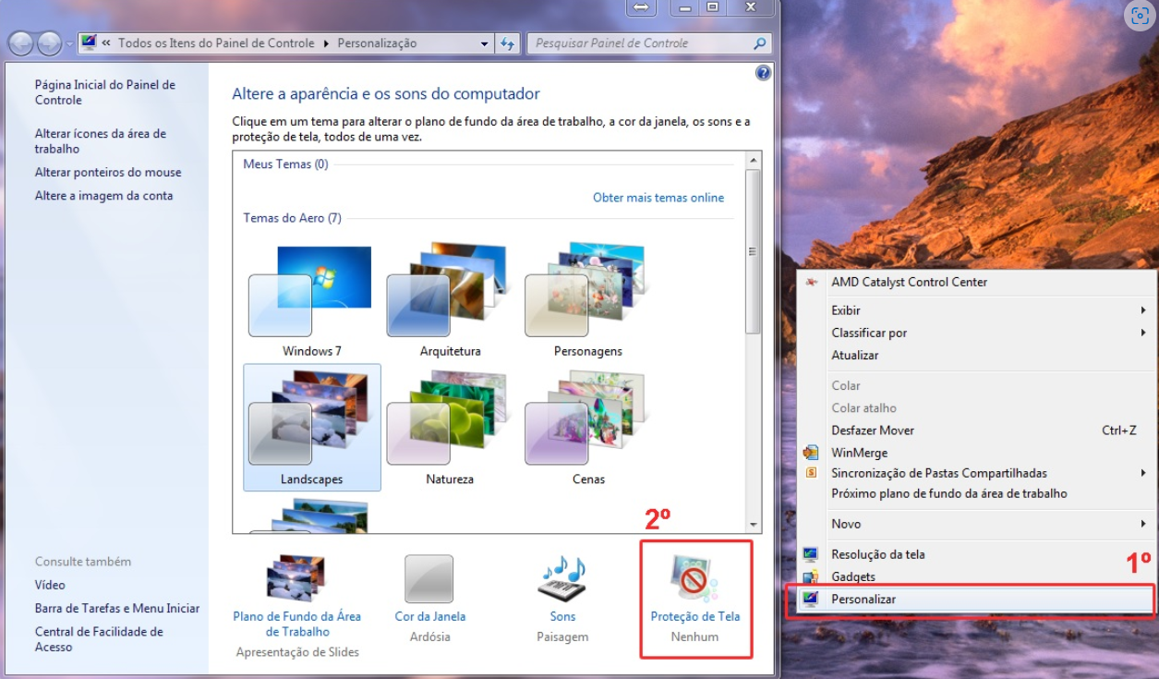Click the refresh icon beside address bar

[507, 43]
